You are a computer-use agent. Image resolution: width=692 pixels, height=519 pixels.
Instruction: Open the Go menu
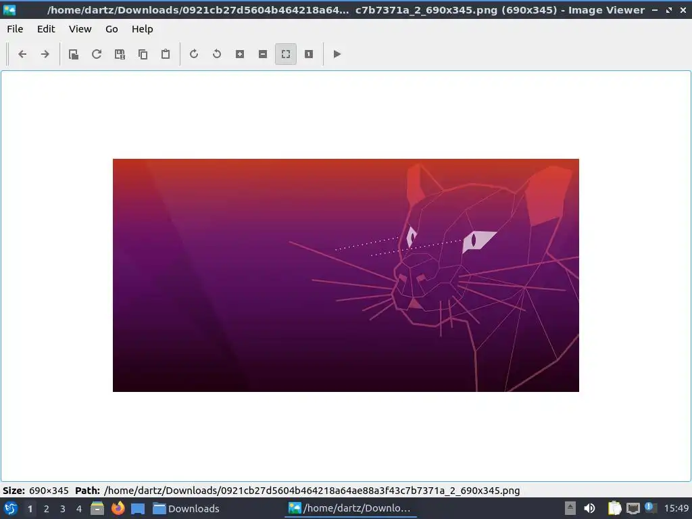coord(112,29)
